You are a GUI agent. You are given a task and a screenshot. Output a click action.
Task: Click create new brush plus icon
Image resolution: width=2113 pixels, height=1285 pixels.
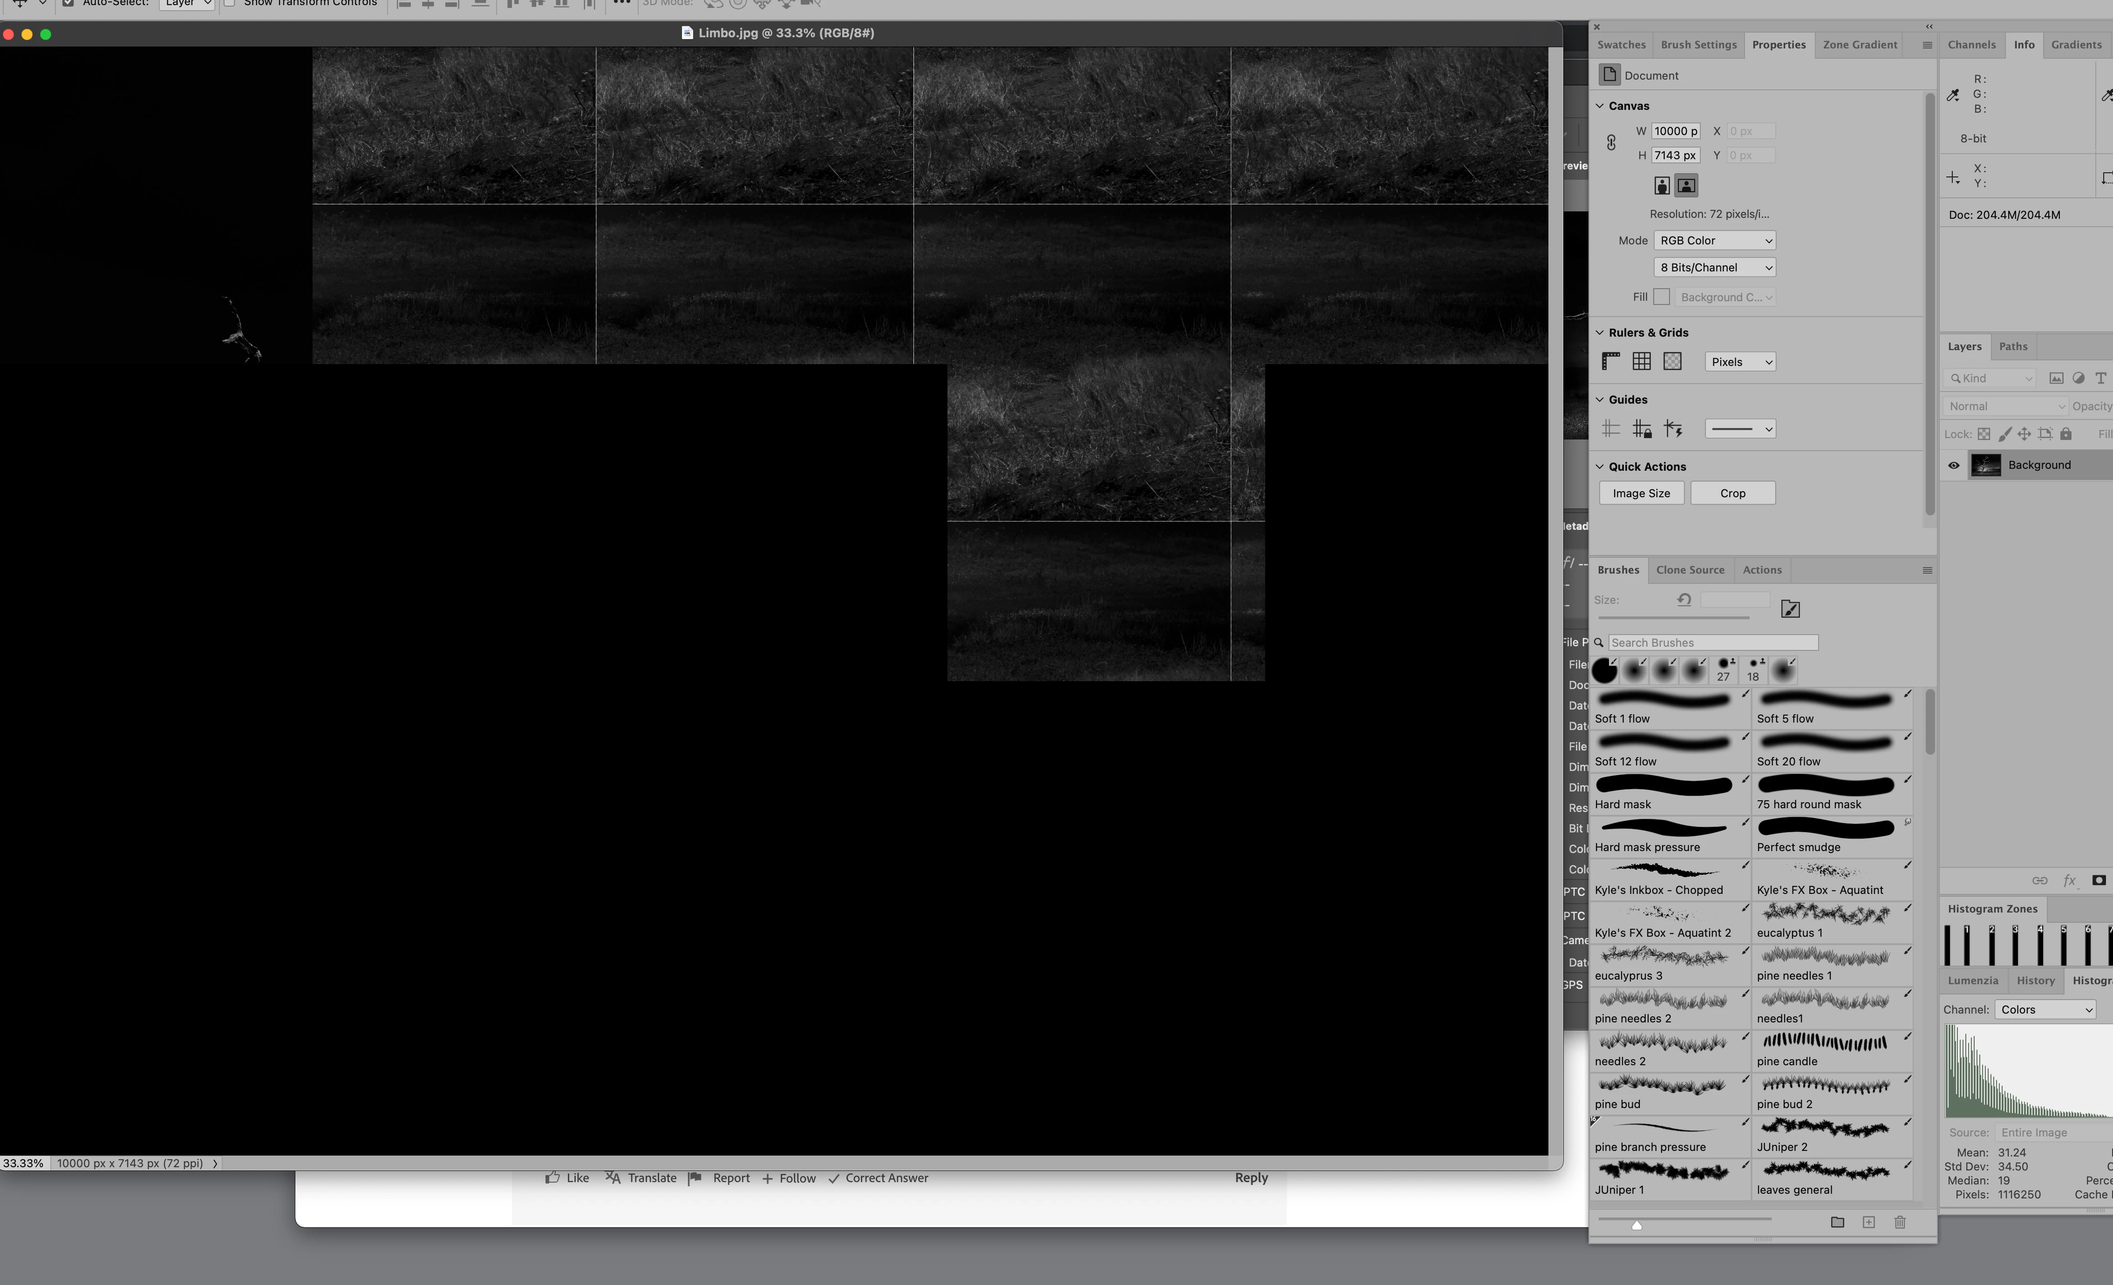pyautogui.click(x=1868, y=1223)
